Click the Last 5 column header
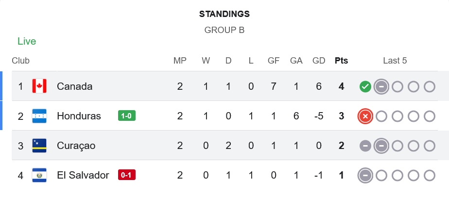Screen dimensions: 449x198 395,61
